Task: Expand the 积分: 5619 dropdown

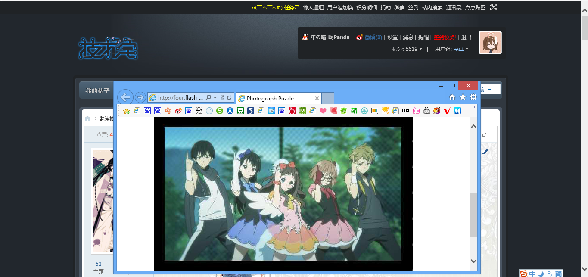Action: point(407,49)
